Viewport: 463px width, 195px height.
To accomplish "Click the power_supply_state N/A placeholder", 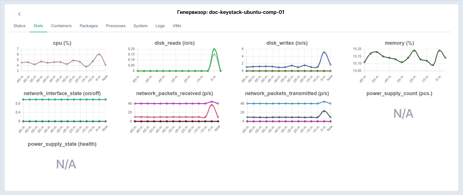I will pos(66,164).
